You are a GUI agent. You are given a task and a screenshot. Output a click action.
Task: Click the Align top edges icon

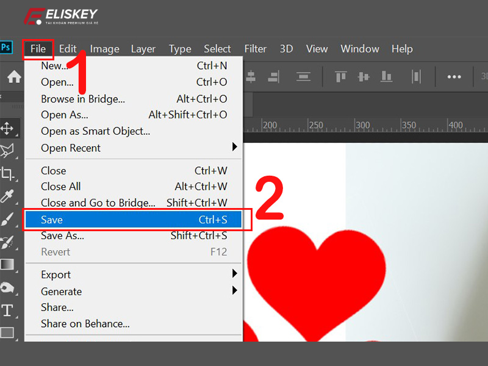click(340, 76)
